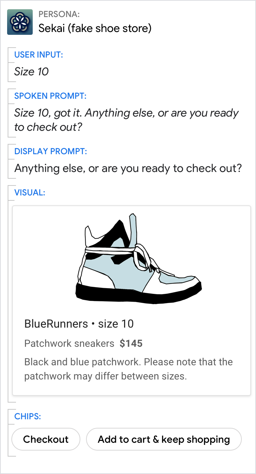Click the Sekai (fake shoe store) name
The width and height of the screenshot is (256, 474).
coord(95,28)
